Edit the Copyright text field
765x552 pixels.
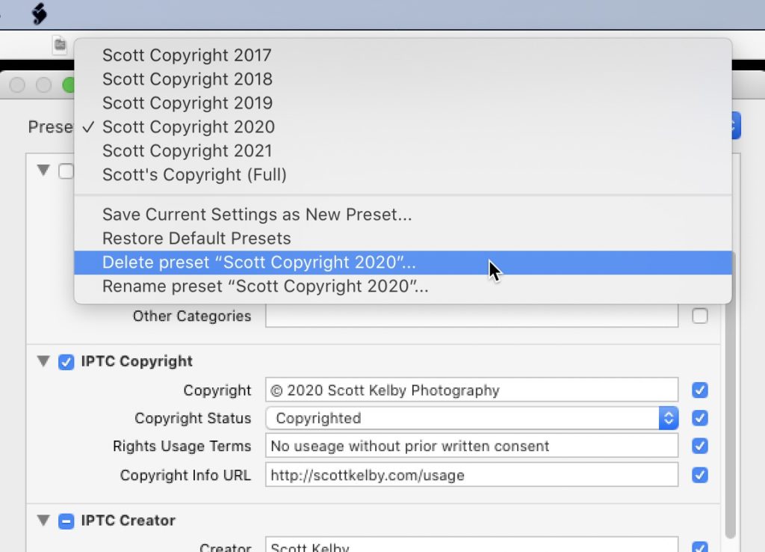point(472,390)
